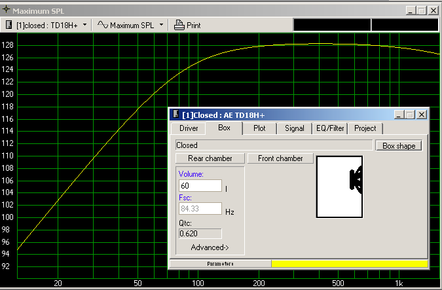Click the Rear chamber button
The height and width of the screenshot is (290, 442).
[x=210, y=158]
